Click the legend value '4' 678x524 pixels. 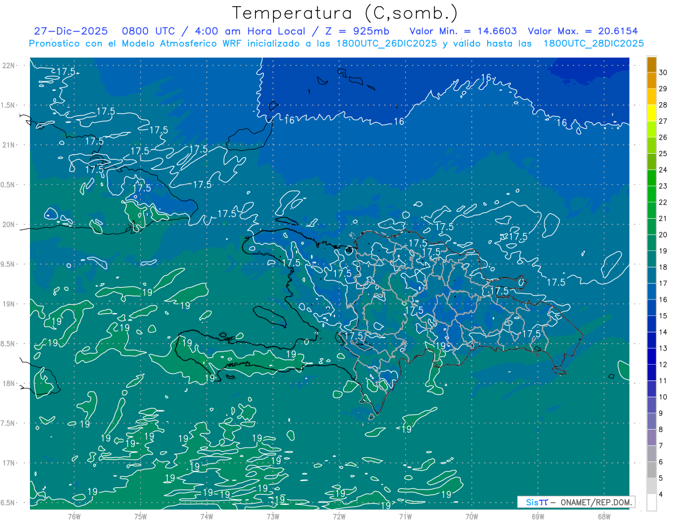pos(662,494)
